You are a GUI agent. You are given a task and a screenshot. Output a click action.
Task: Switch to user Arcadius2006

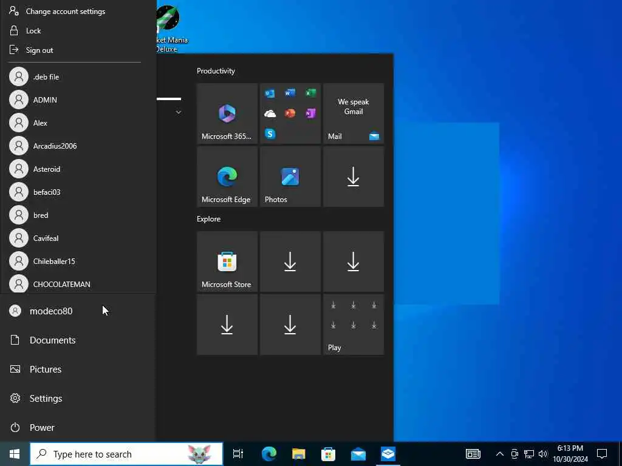coord(78,146)
